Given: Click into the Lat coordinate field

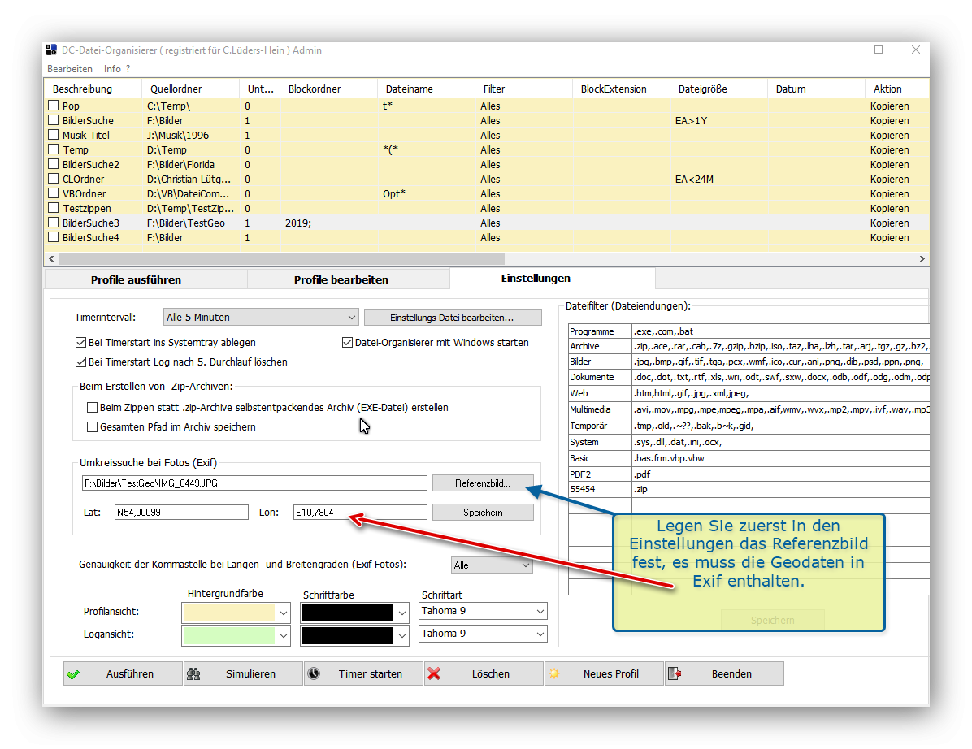Looking at the screenshot, I should click(180, 513).
